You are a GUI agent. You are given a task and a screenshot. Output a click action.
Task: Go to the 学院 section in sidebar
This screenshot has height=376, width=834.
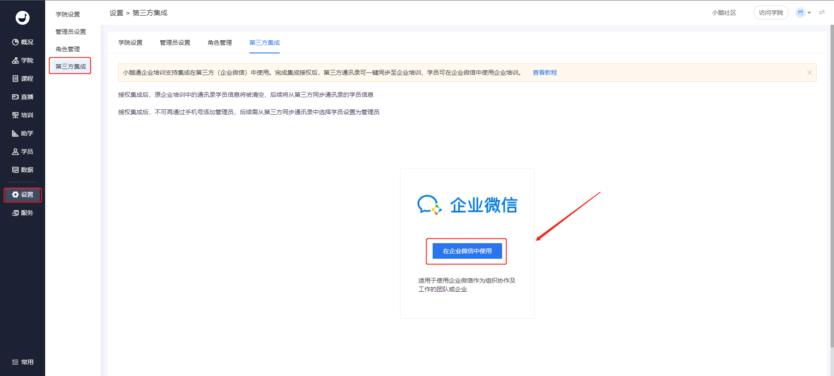click(x=23, y=60)
